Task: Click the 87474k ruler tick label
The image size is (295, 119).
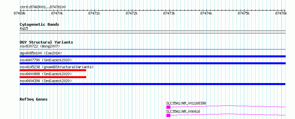Action: (206, 13)
